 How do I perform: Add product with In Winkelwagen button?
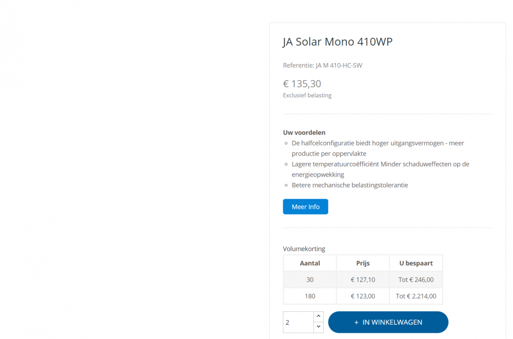(x=388, y=322)
